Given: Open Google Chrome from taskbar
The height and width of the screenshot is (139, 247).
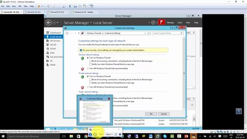Looking at the screenshot, I should [x=86, y=136].
